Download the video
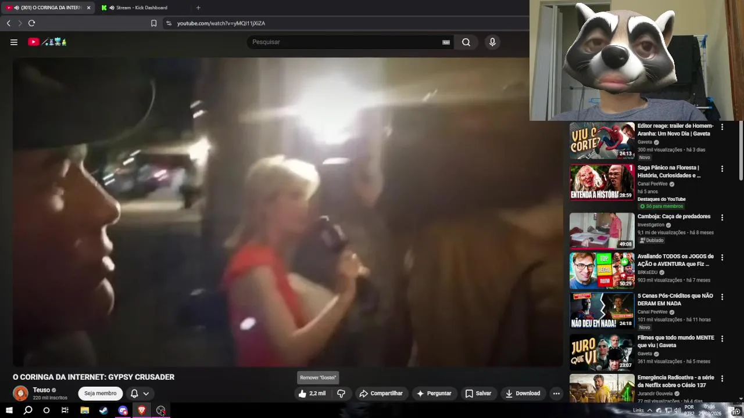Screen dimensions: 744x418 tap(523, 394)
